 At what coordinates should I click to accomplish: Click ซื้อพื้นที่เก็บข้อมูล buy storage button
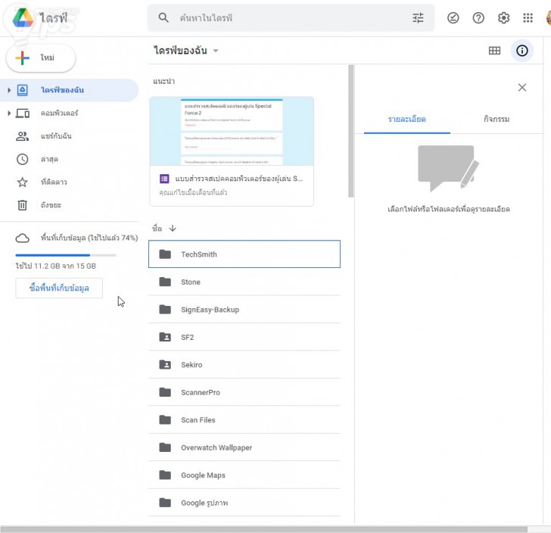pos(59,288)
